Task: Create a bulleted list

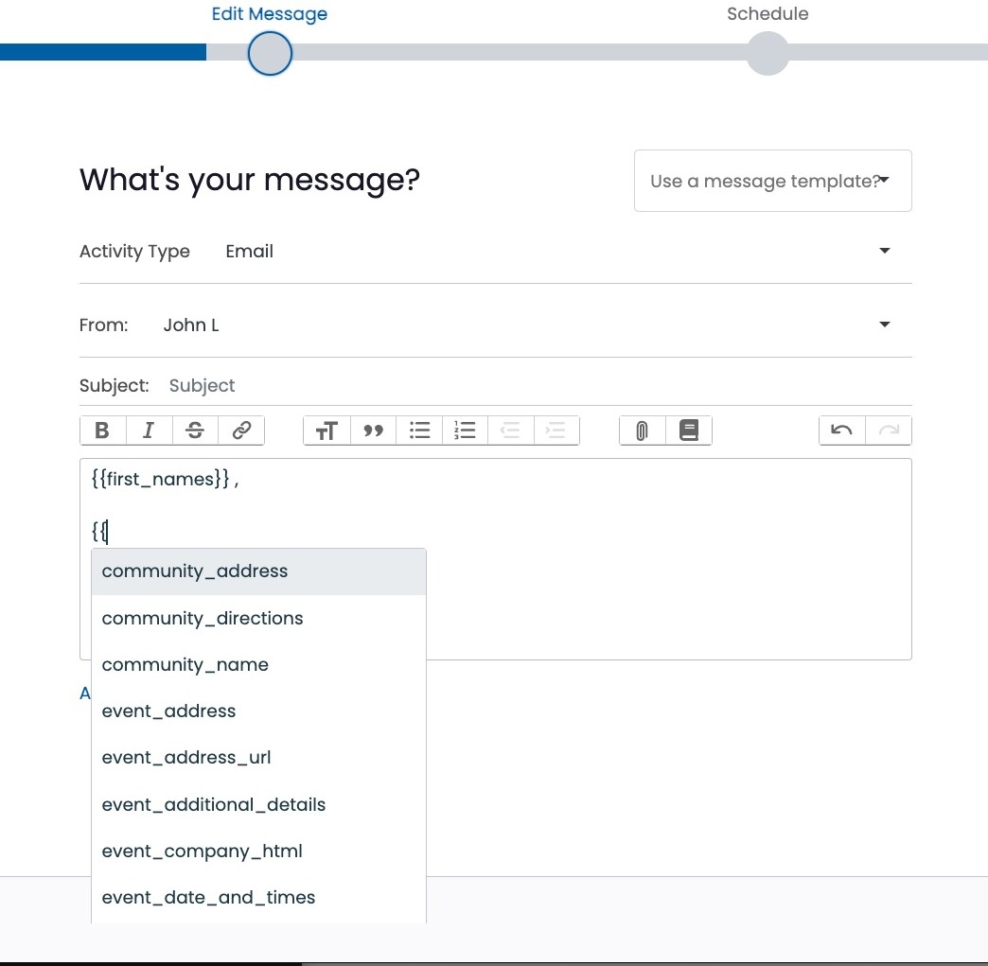Action: click(x=419, y=430)
